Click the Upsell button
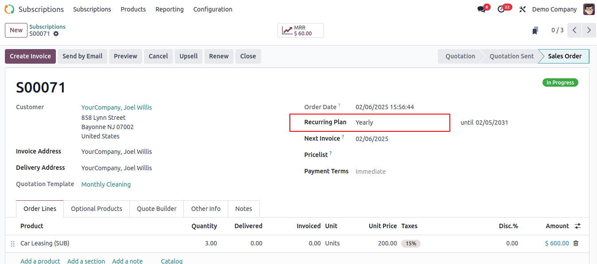 click(x=188, y=56)
